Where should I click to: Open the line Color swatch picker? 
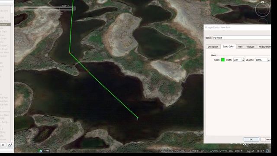tap(223, 60)
